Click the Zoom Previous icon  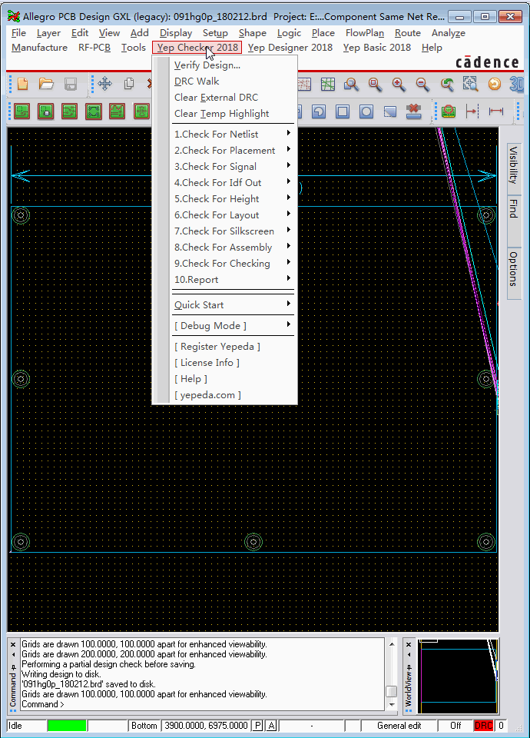[x=447, y=85]
